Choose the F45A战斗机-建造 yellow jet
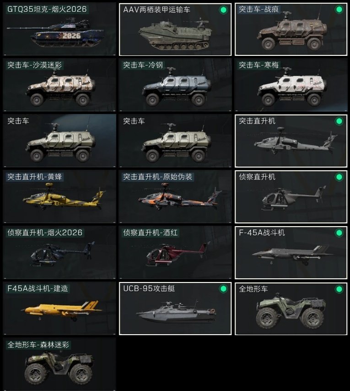 (59, 309)
